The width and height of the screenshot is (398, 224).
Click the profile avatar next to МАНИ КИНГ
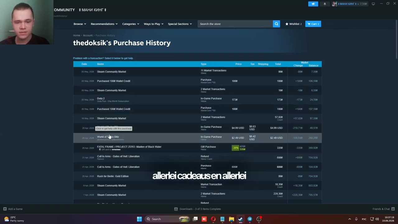334,4
